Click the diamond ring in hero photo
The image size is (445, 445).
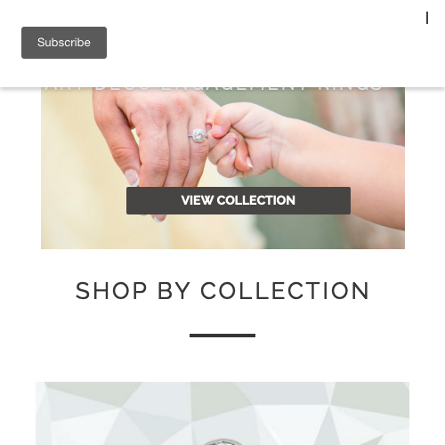click(x=198, y=136)
